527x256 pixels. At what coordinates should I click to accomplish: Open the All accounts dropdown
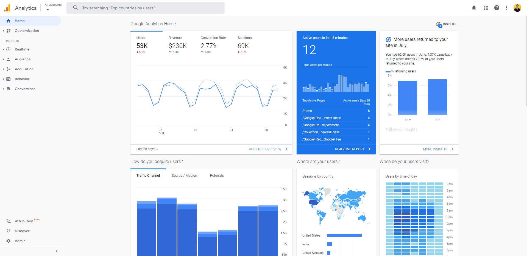pos(53,7)
